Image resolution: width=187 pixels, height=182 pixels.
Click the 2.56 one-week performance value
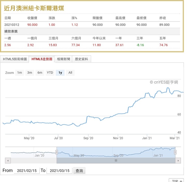[8, 45]
